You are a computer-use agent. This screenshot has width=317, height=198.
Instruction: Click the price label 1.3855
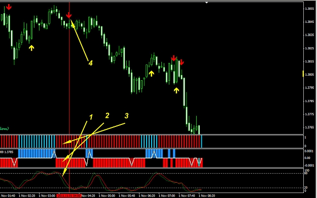click(309, 9)
